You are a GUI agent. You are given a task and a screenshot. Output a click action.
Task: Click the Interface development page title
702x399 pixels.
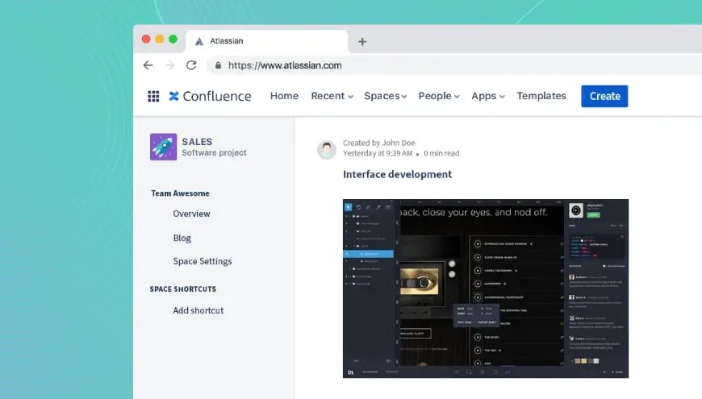tap(397, 174)
